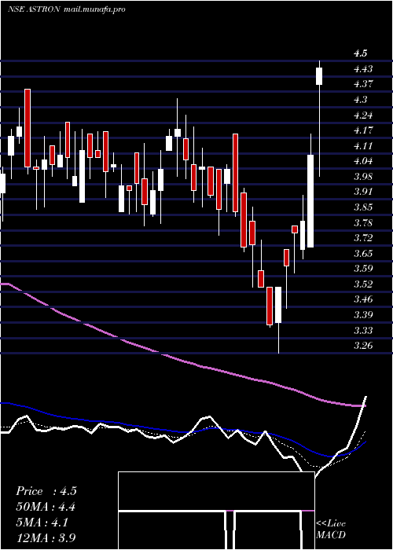
Task: Click the 50MA : 4.4 legend entry
Action: click(x=46, y=507)
